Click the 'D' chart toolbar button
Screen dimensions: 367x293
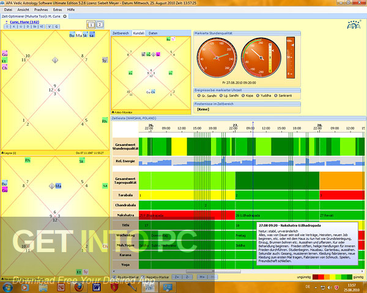tap(28, 27)
